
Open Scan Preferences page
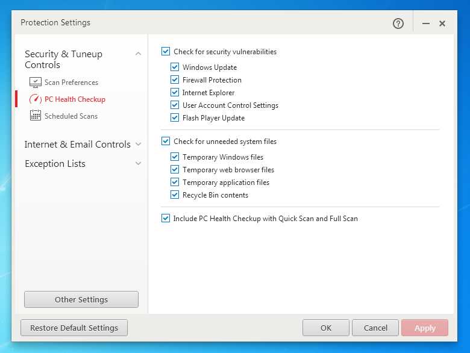click(x=71, y=83)
